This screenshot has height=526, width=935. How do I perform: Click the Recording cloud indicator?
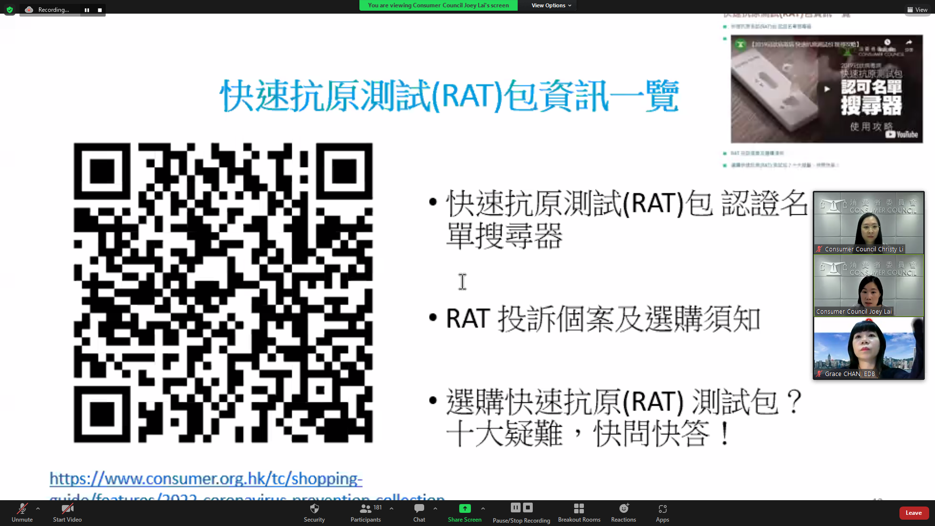click(x=29, y=10)
